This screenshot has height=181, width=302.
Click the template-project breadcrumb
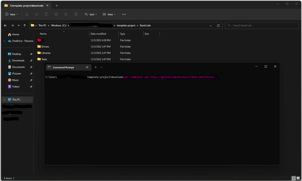126,25
